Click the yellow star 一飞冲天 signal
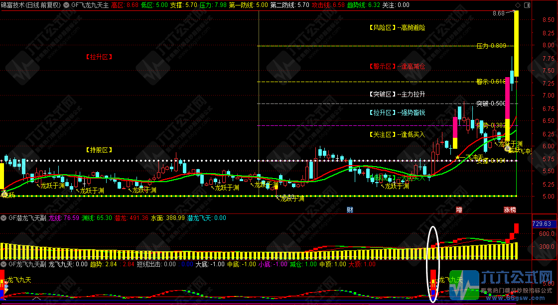Screen dimensions: 558x305 coord(457,157)
